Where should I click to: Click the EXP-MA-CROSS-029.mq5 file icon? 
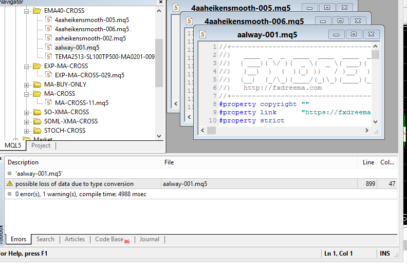pyautogui.click(x=48, y=75)
